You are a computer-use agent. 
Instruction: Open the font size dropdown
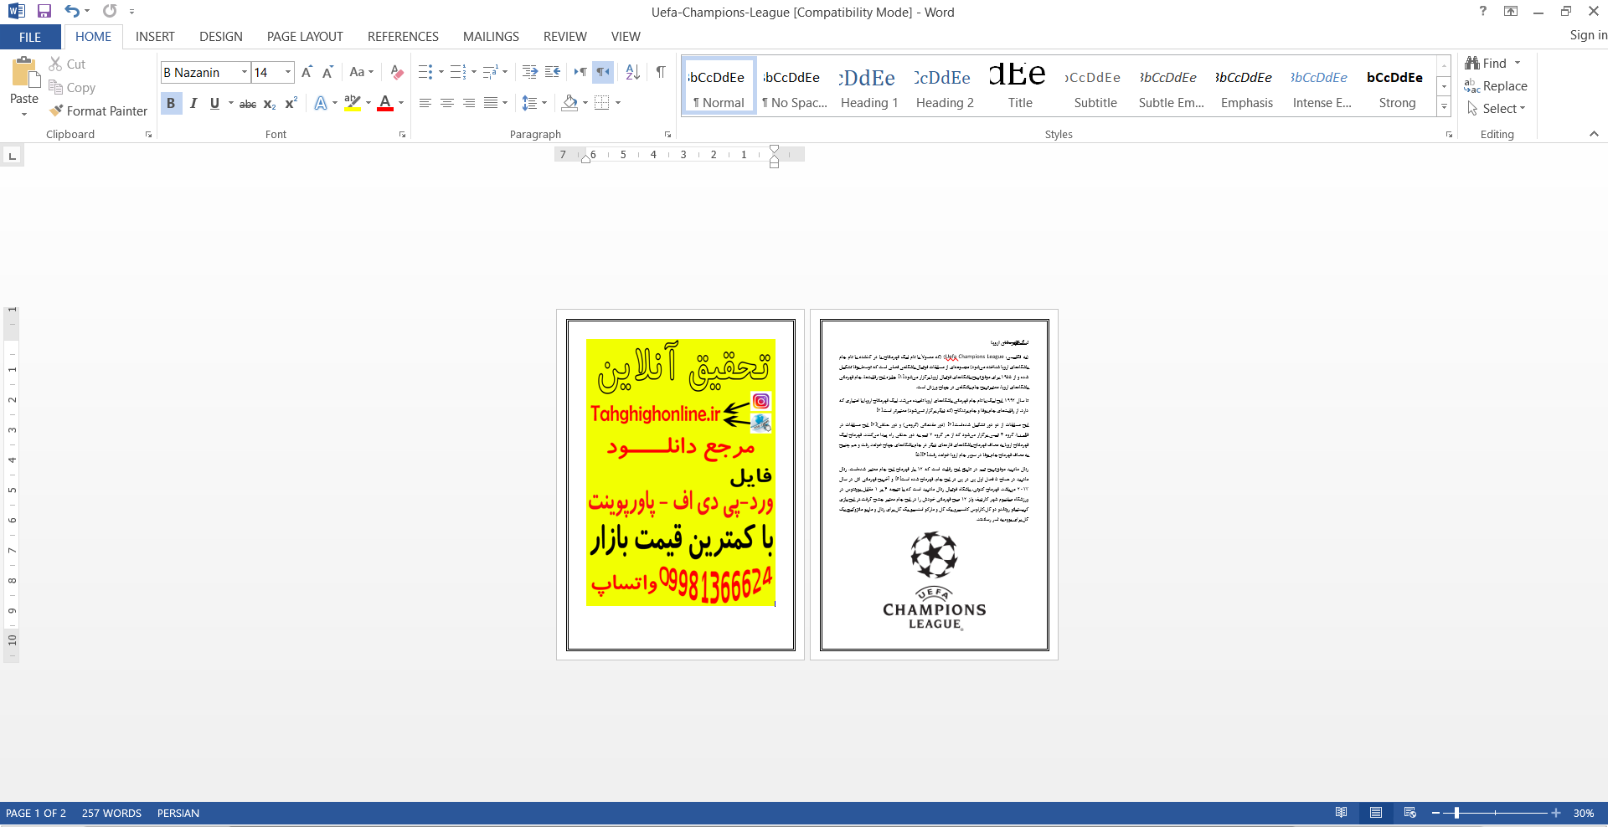[288, 73]
